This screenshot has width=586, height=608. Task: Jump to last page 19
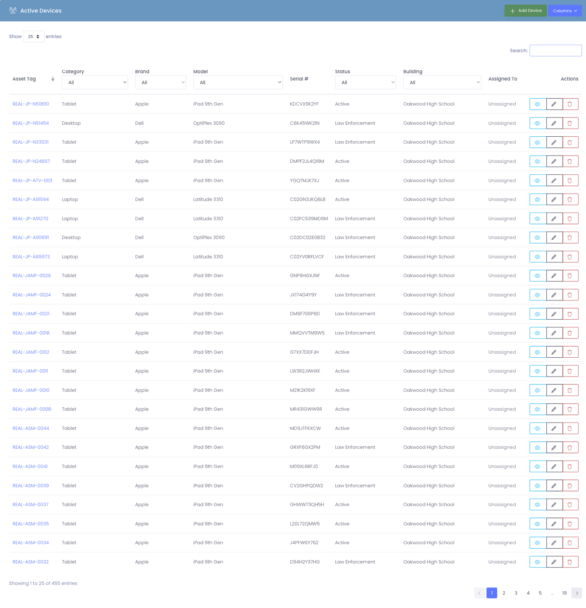coord(564,593)
